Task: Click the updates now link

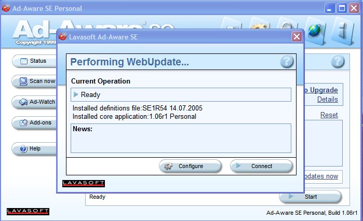Action: tap(321, 176)
